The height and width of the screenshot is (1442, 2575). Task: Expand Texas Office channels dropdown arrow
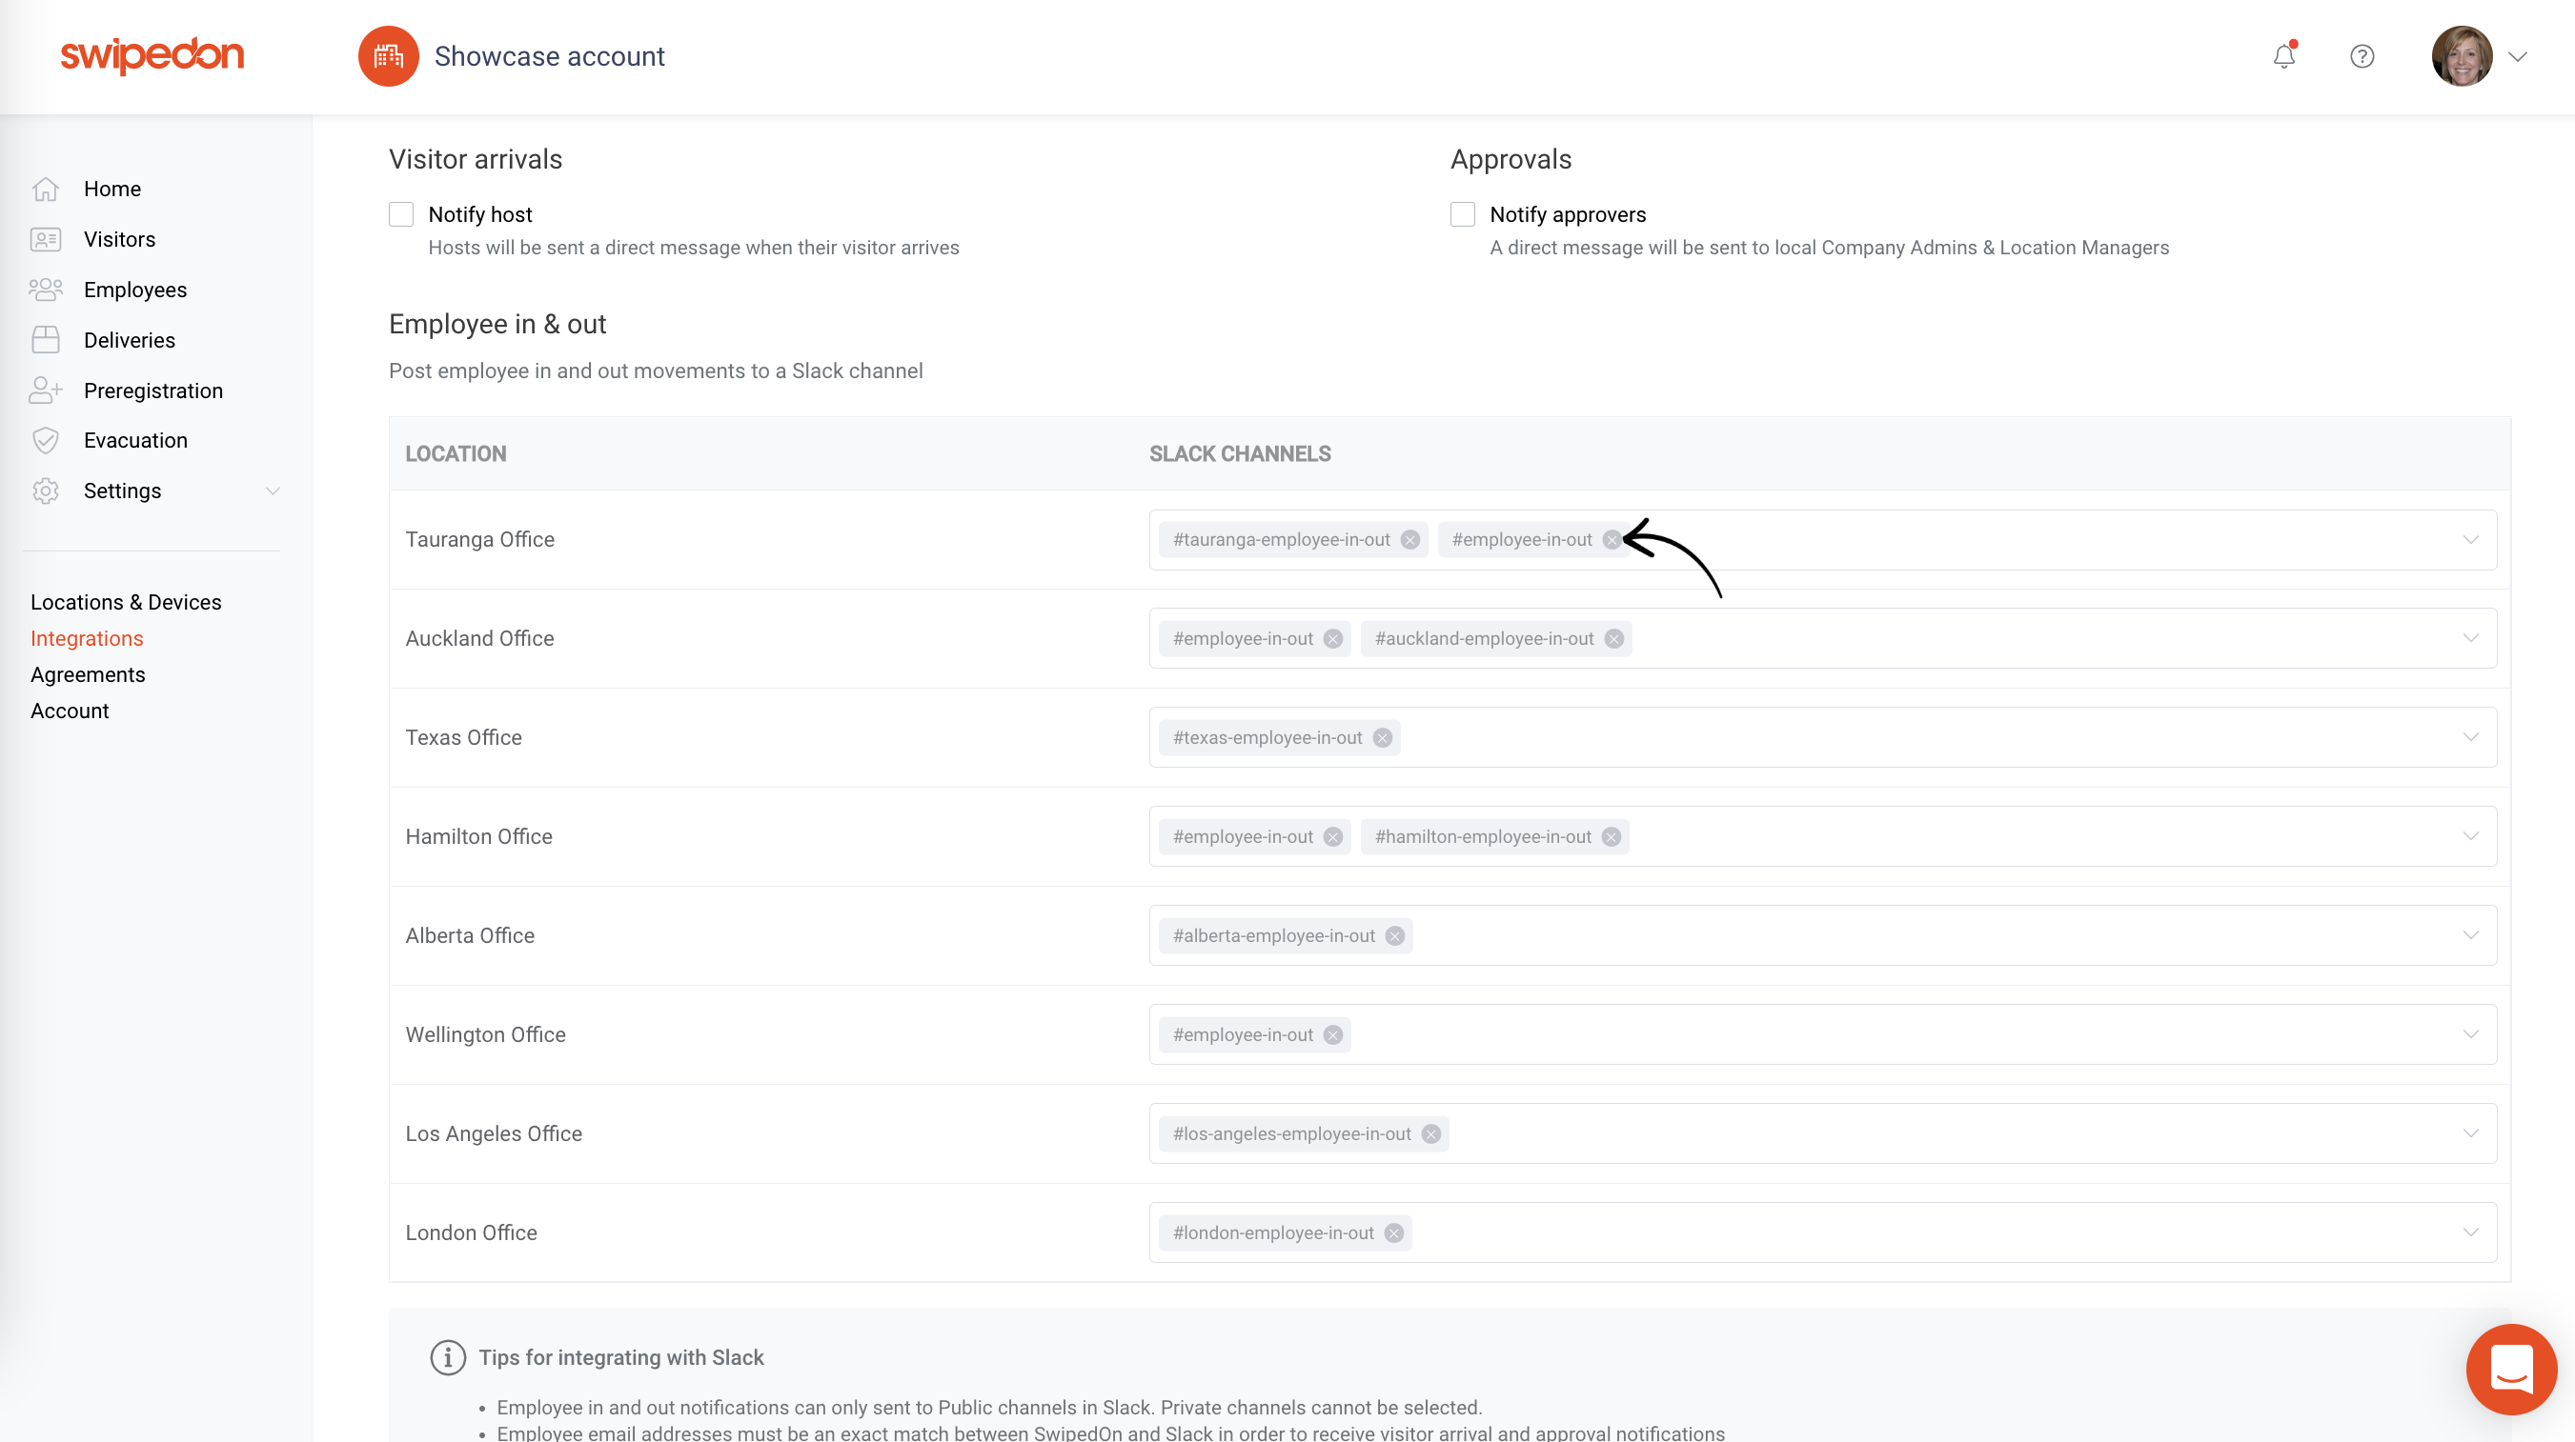click(x=2470, y=737)
